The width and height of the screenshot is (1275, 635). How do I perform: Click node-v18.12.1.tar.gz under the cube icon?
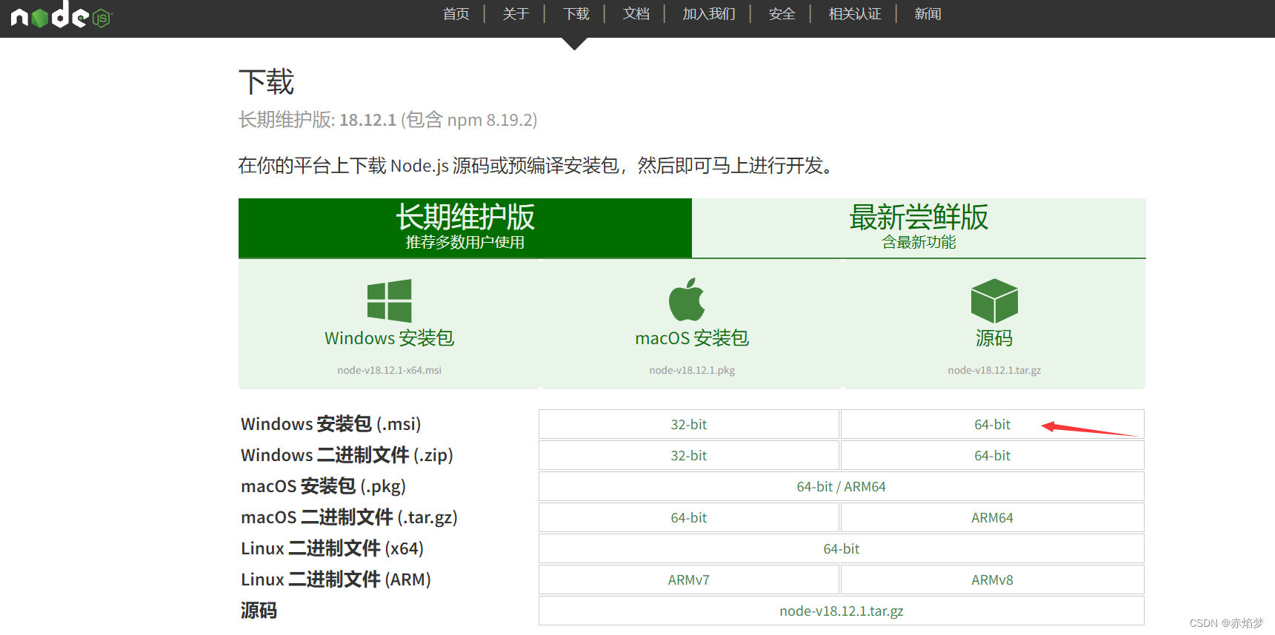[x=994, y=370]
